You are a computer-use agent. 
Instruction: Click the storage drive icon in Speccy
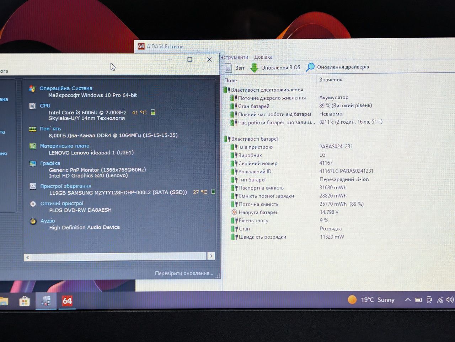click(x=33, y=186)
